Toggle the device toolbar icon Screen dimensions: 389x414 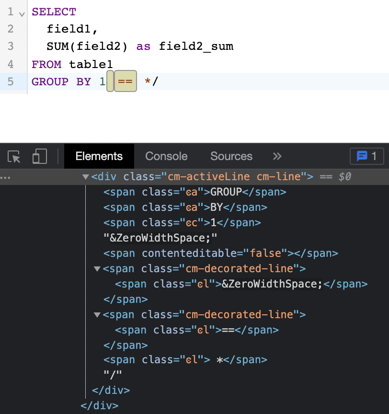40,156
